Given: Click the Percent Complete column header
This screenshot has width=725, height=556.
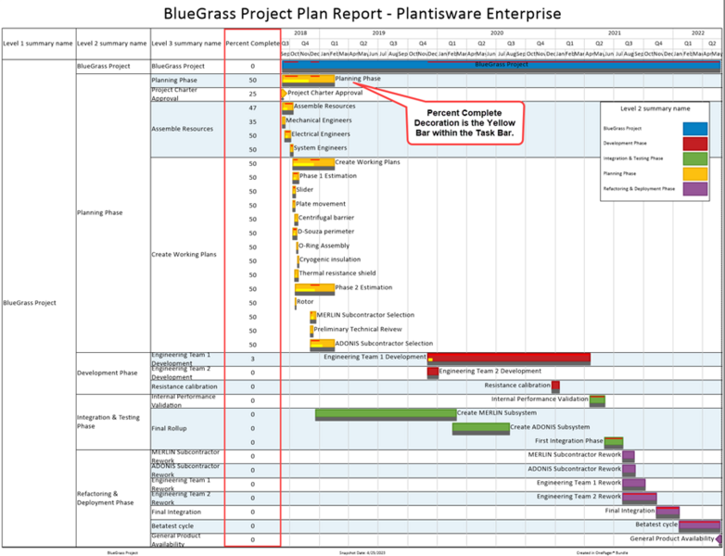Looking at the screenshot, I should 252,44.
